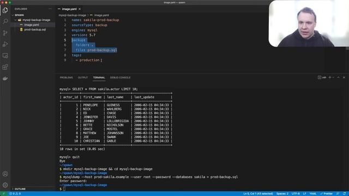Click the version value 5.7
The height and width of the screenshot is (196, 349).
point(92,35)
